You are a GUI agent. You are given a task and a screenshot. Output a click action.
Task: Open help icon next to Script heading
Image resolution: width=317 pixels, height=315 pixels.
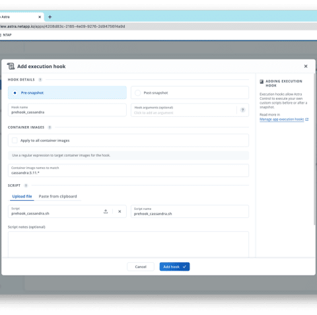click(26, 186)
